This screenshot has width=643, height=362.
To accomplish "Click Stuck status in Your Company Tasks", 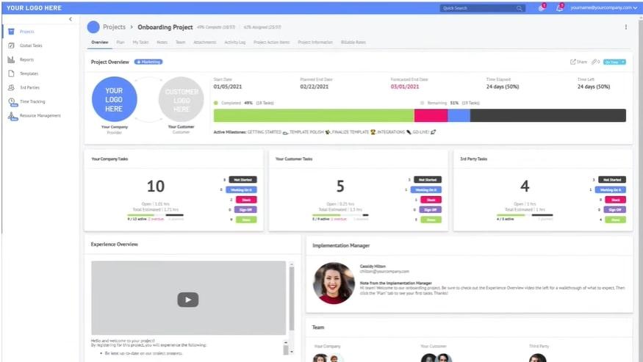I will (246, 199).
